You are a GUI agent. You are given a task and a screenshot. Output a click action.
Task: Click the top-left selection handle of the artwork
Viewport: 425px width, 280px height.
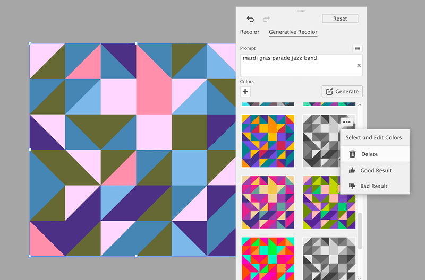(x=30, y=43)
